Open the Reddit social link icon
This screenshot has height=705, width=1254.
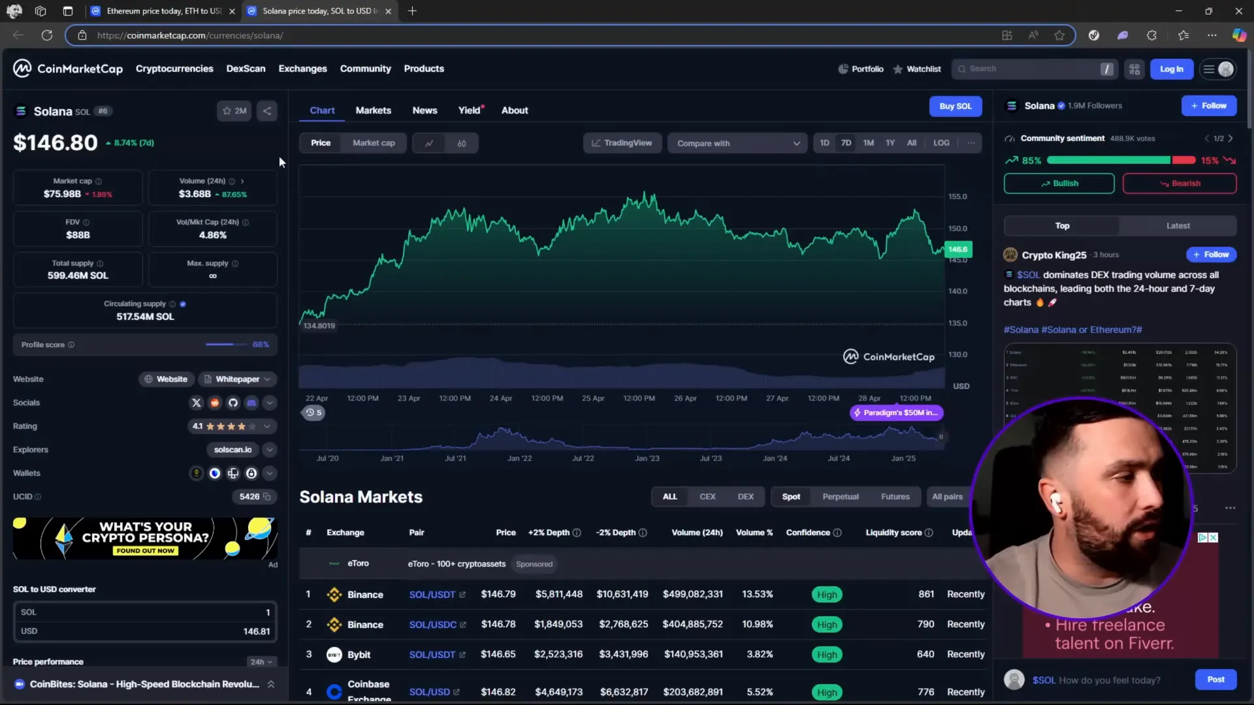[x=215, y=403]
